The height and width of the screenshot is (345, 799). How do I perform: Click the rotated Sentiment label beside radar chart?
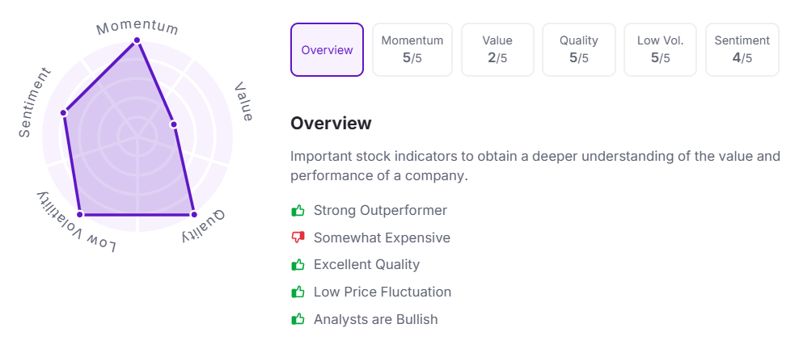pyautogui.click(x=35, y=103)
